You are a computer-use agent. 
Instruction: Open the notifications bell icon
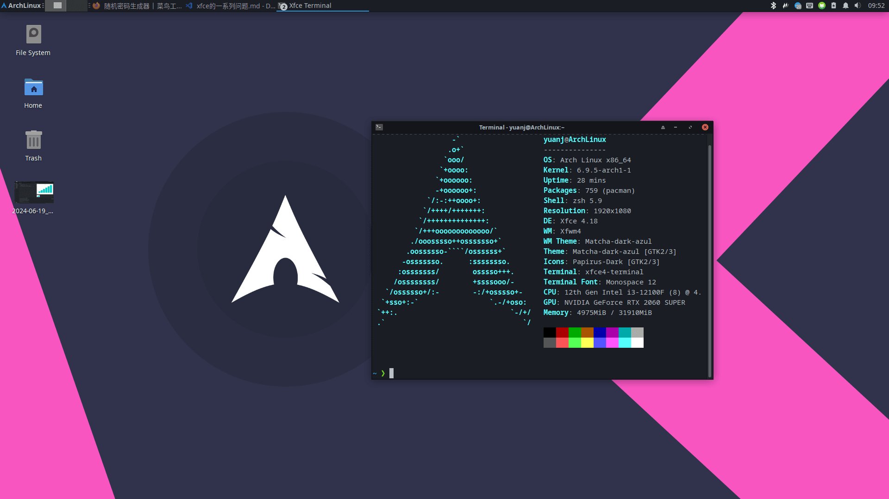845,6
